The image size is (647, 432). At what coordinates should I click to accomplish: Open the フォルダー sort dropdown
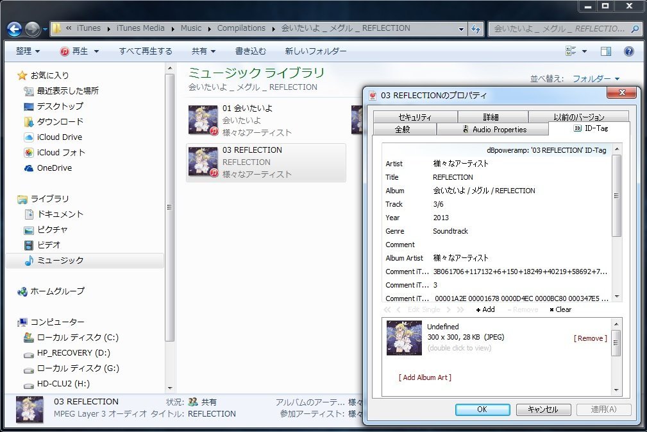click(596, 79)
